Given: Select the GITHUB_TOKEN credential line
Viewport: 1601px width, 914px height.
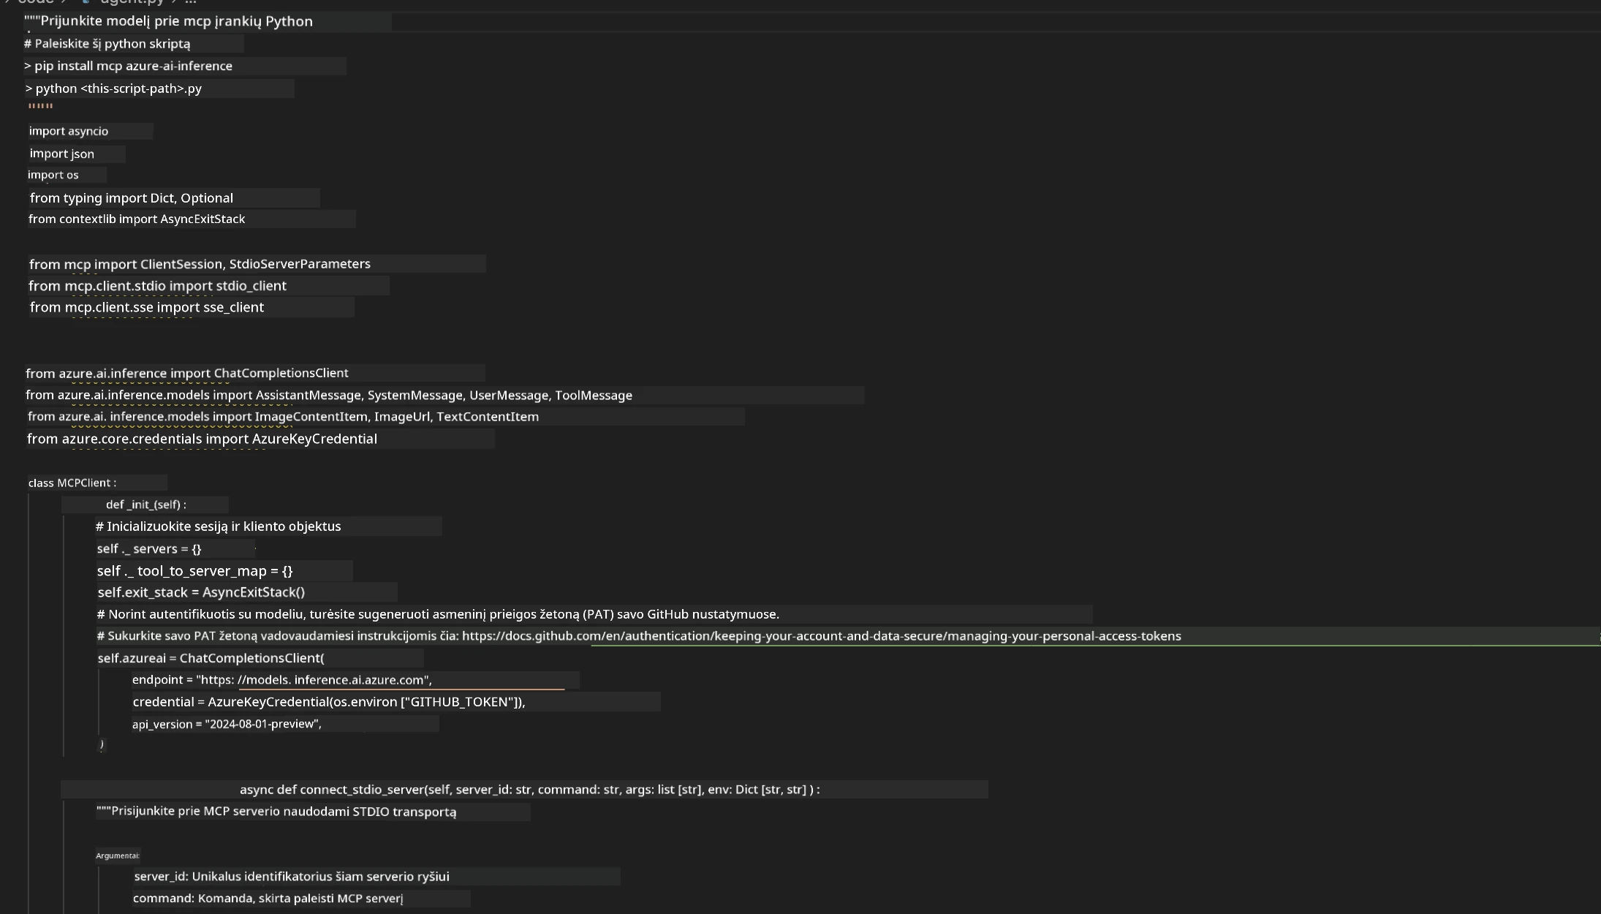Looking at the screenshot, I should [x=328, y=702].
